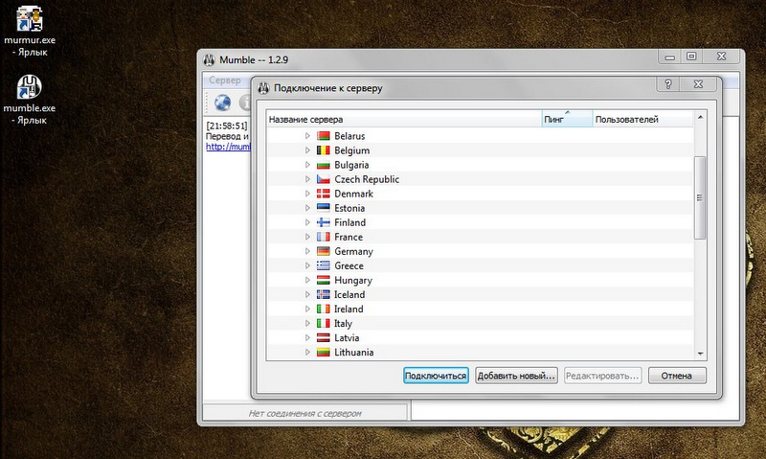Maximize the Mumble 1.2.9 main window
This screenshot has width=766, height=459.
coord(691,57)
